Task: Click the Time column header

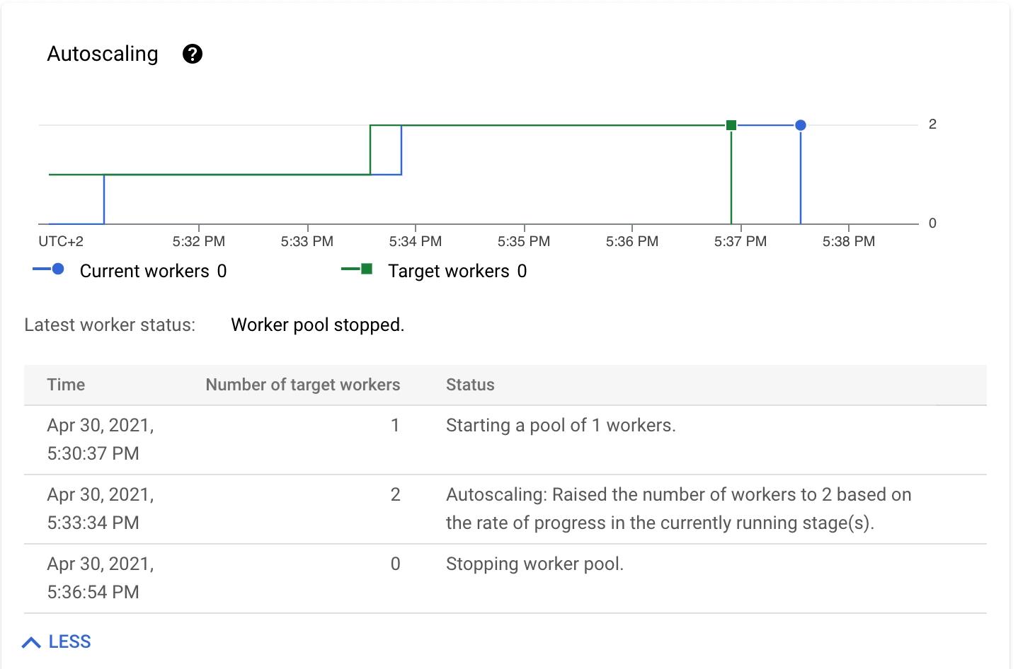Action: (x=66, y=385)
